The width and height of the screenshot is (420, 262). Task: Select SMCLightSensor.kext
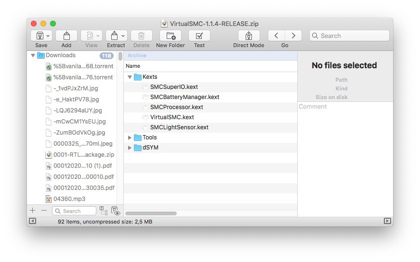point(210,127)
